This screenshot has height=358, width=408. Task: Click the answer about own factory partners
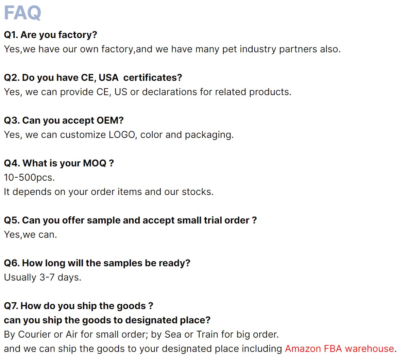click(x=172, y=49)
